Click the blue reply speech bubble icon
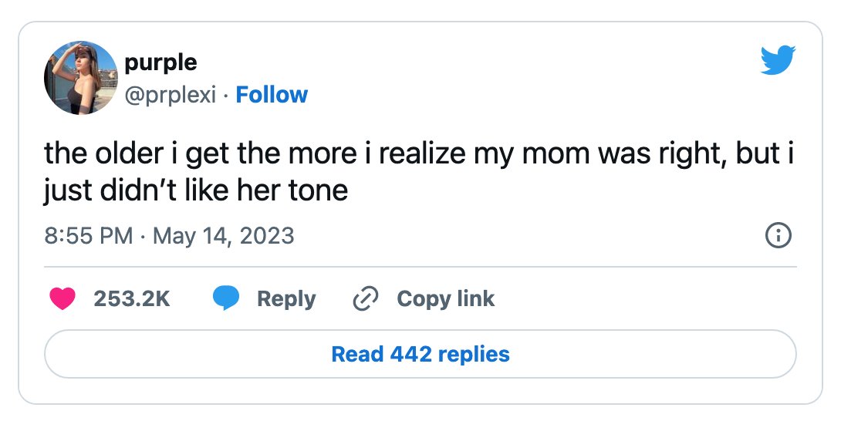 point(226,298)
